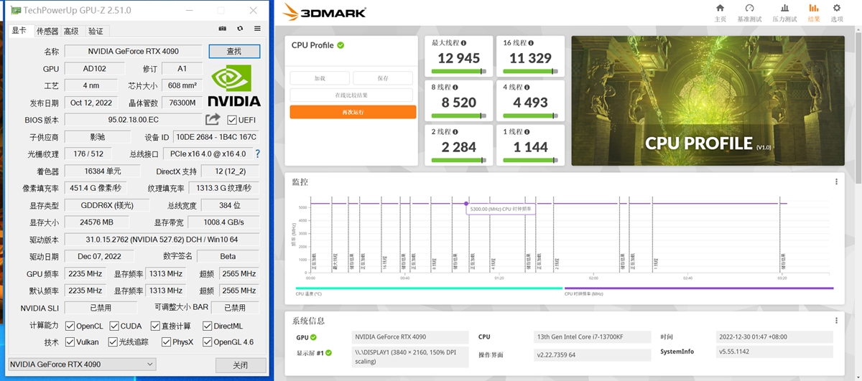862x381 pixels.
Task: Click green check next to CPU Profile
Action: point(340,45)
